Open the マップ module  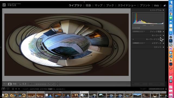point(98,5)
